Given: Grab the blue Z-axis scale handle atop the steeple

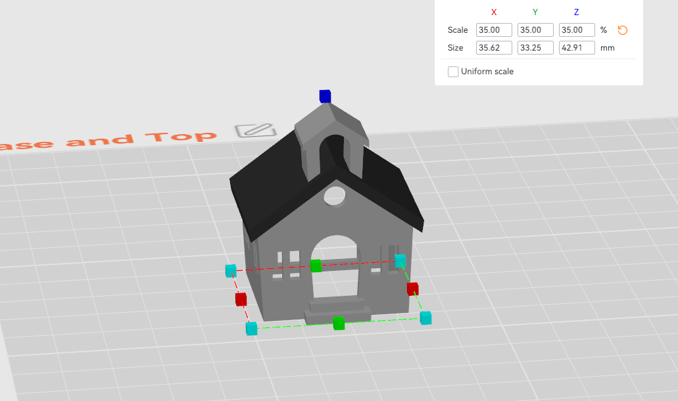Looking at the screenshot, I should click(325, 97).
